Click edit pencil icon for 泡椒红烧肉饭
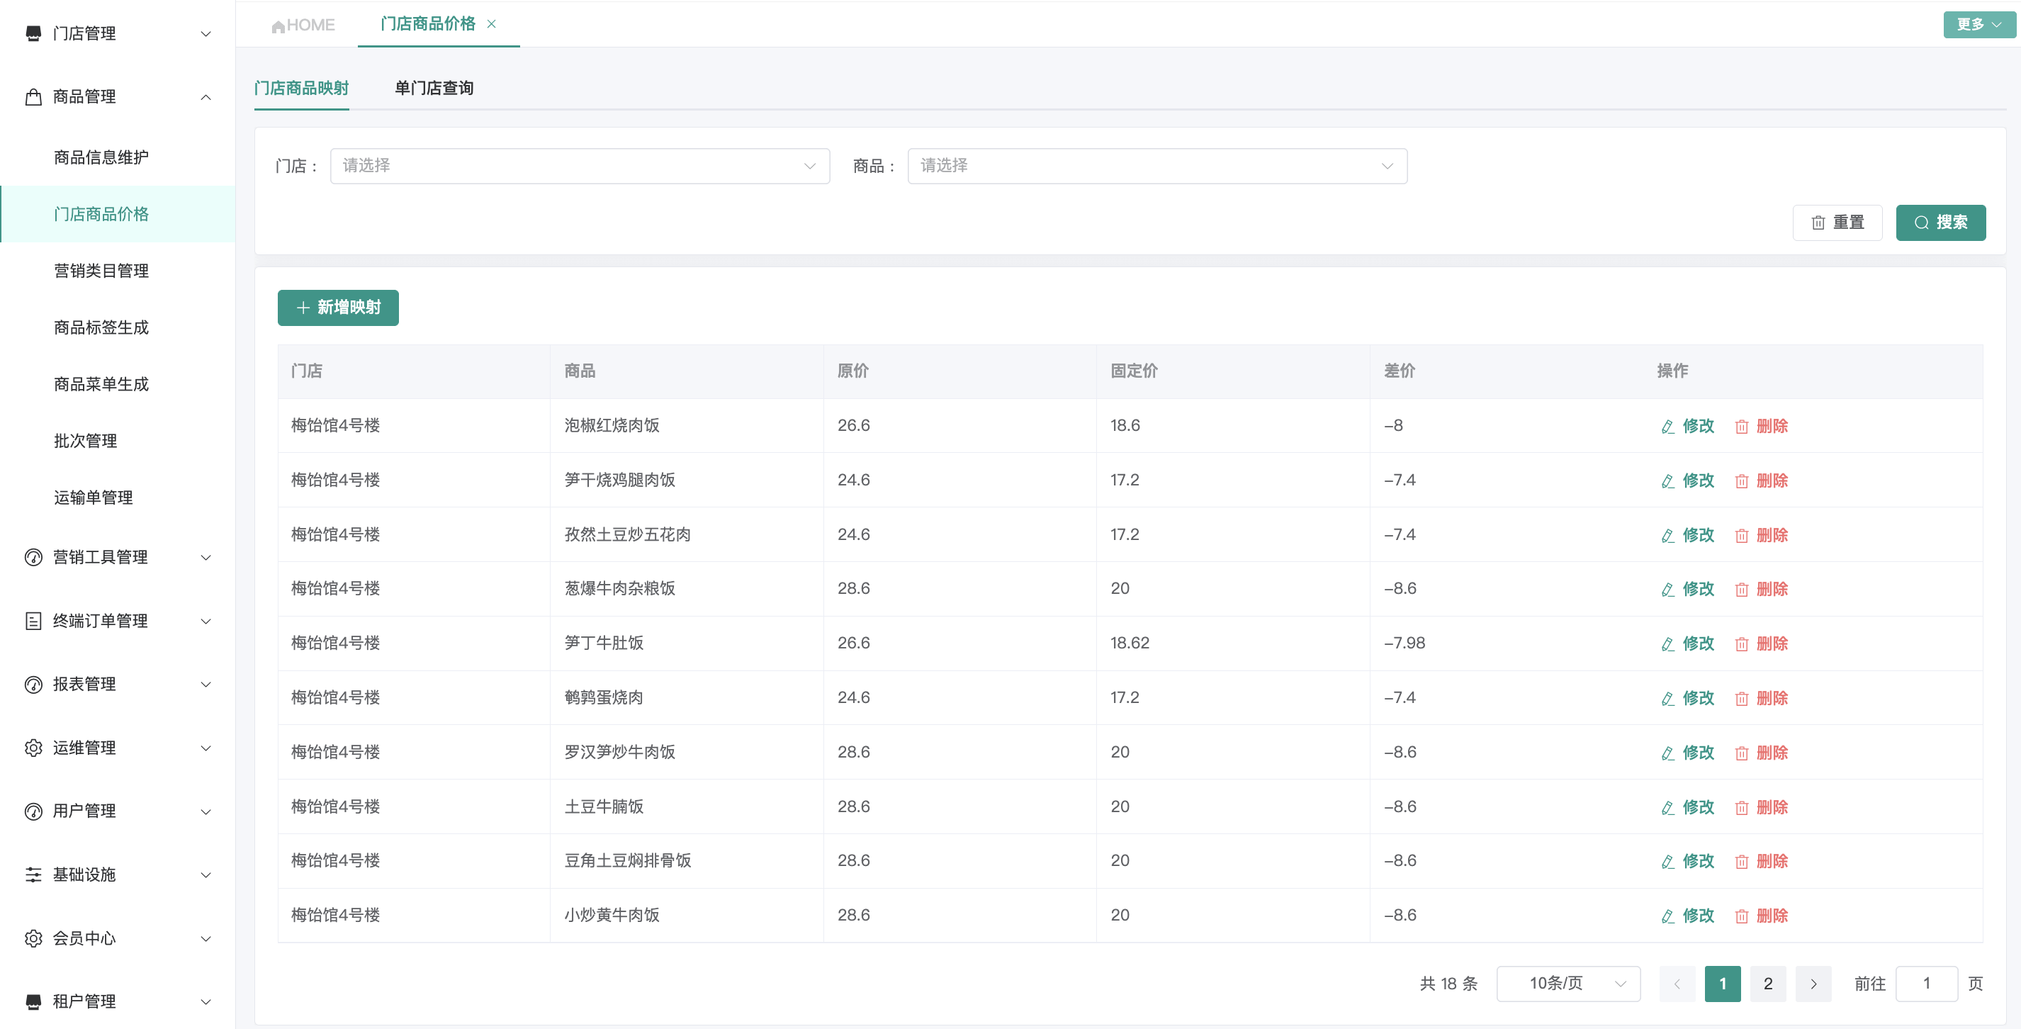The width and height of the screenshot is (2021, 1029). [x=1667, y=426]
